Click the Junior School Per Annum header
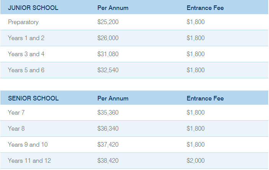Viewport: 269px width, 170px height. [113, 8]
